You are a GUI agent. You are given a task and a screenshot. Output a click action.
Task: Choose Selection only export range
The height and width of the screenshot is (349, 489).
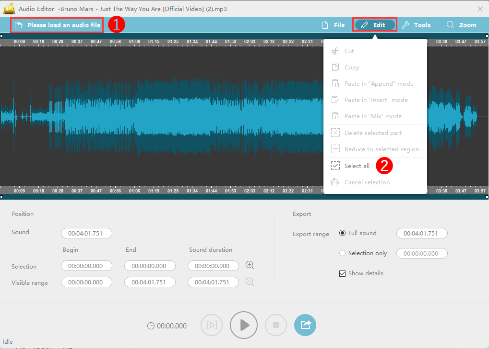tap(342, 253)
